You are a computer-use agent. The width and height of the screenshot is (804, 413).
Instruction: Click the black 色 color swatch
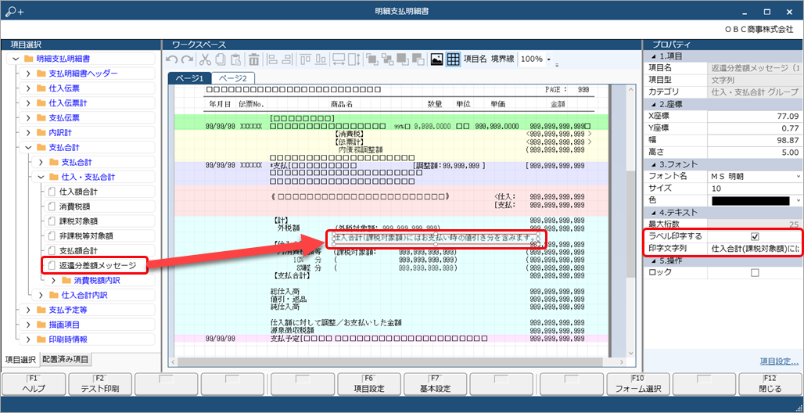coord(750,200)
